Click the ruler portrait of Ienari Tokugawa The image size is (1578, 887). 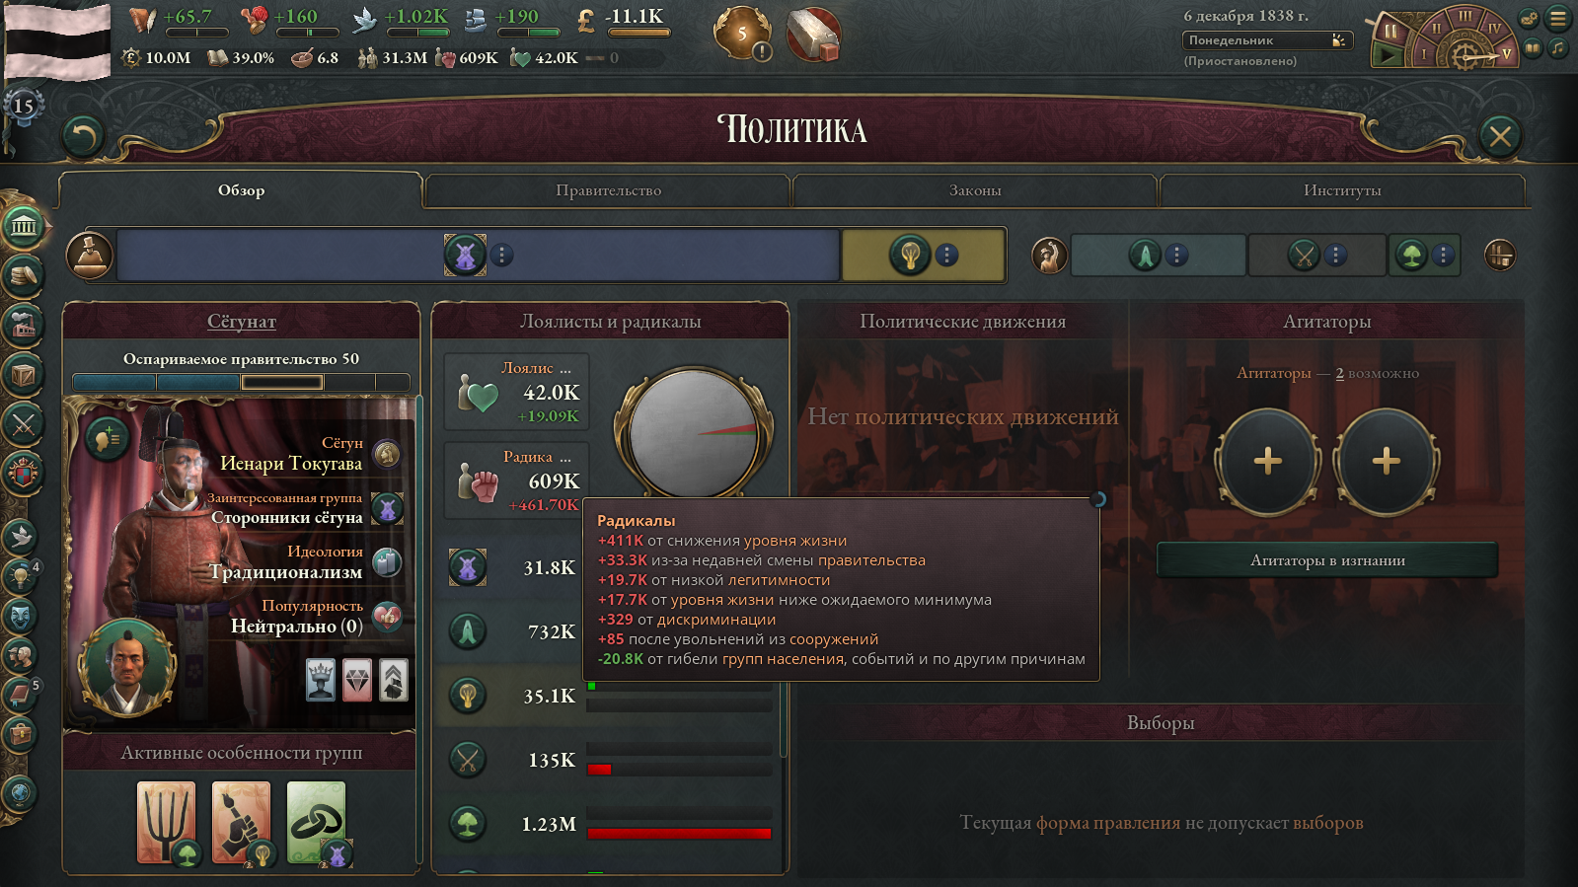128,665
